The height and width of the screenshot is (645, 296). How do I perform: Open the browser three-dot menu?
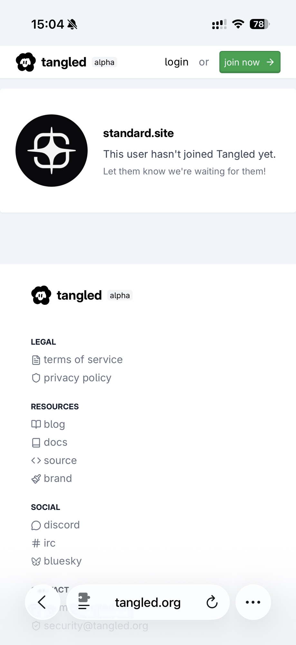pos(253,602)
